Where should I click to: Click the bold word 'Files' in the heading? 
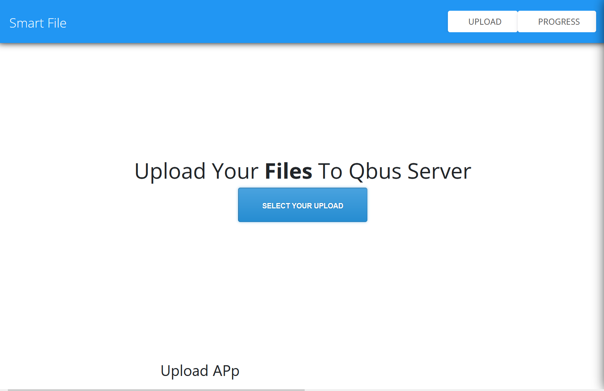(289, 171)
